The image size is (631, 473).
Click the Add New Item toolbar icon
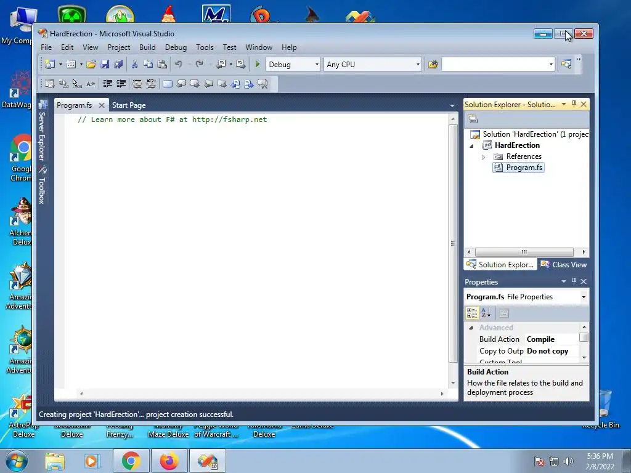[x=71, y=64]
